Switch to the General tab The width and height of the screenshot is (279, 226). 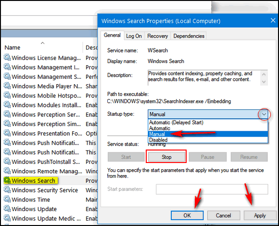coord(112,35)
